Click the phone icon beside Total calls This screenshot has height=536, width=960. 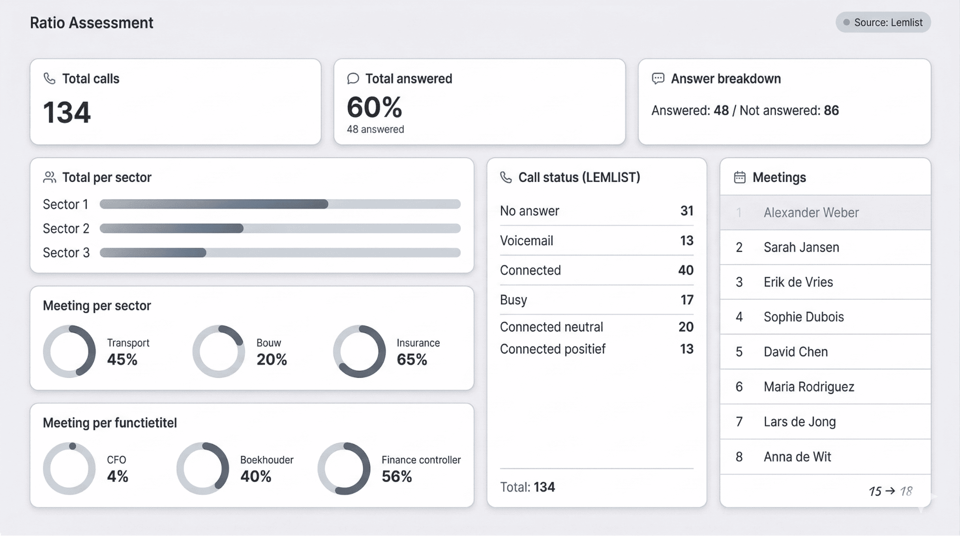(49, 78)
